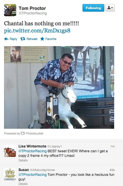Open the pic.twitter.com/RmDx1gs8 link
123x186 pixels.
point(37,31)
